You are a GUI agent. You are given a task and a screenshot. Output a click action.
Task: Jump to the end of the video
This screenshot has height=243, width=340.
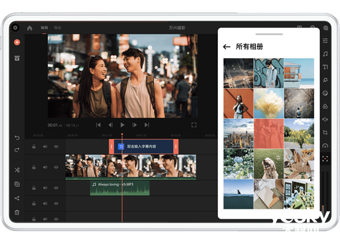147,125
